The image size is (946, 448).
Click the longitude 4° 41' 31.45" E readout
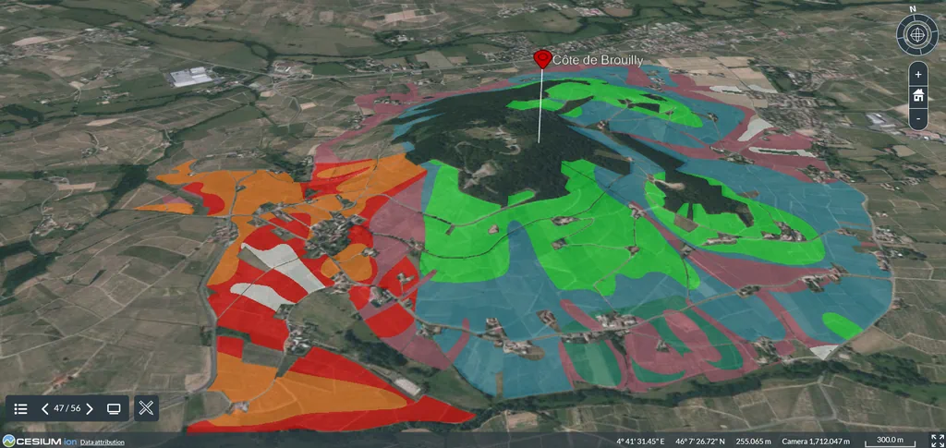[641, 442]
